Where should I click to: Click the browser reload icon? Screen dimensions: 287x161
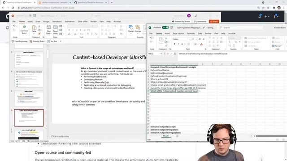[13, 8]
